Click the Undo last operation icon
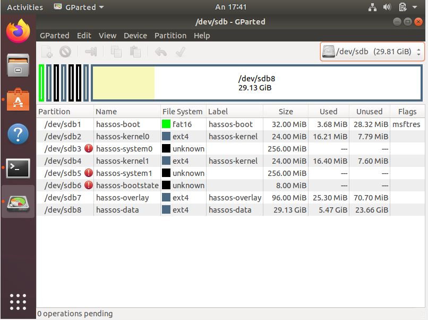The width and height of the screenshot is (428, 320). point(161,52)
